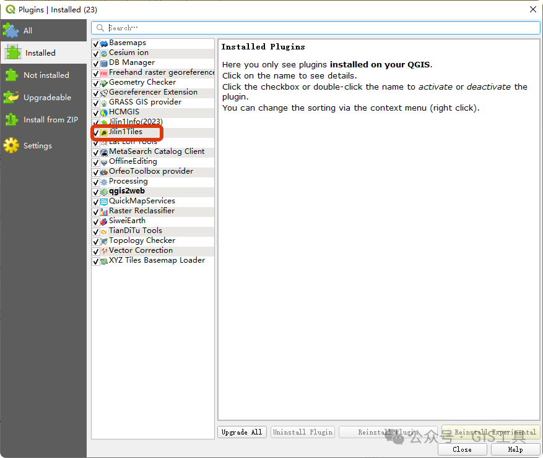543x458 pixels.
Task: Click the Uninstall Plugin button
Action: [x=303, y=432]
